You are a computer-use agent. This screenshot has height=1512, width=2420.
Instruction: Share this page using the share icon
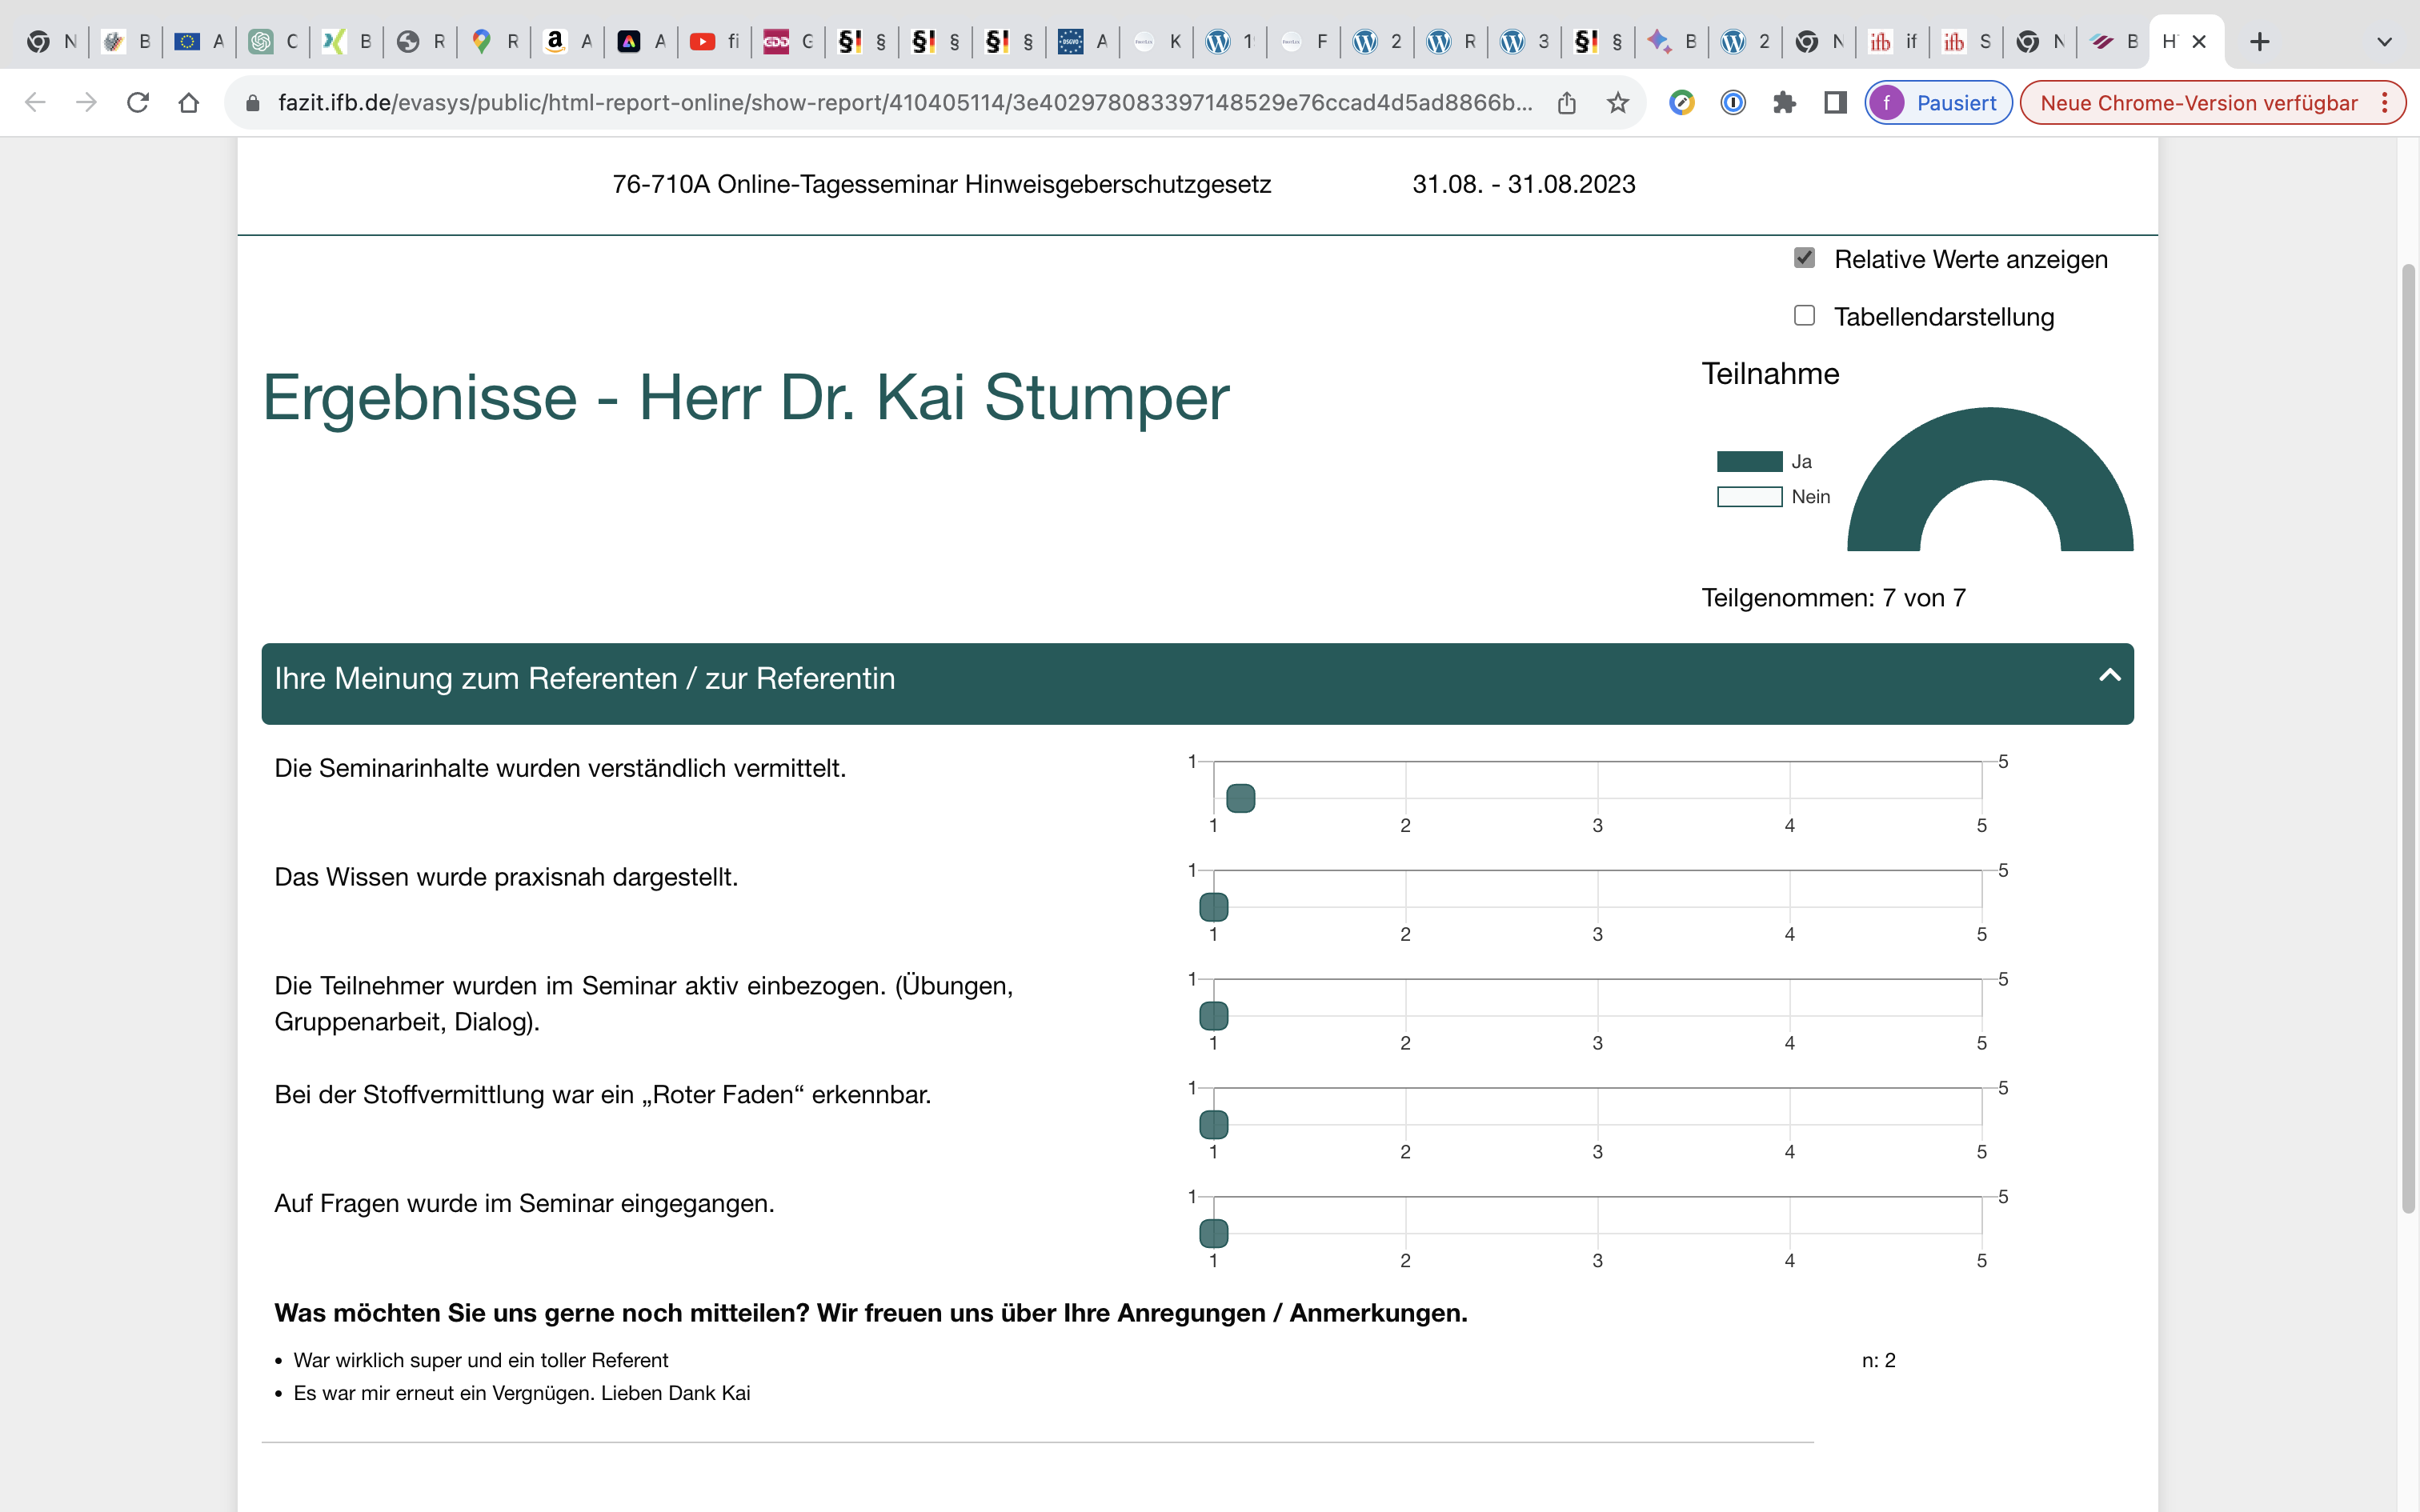pyautogui.click(x=1567, y=103)
